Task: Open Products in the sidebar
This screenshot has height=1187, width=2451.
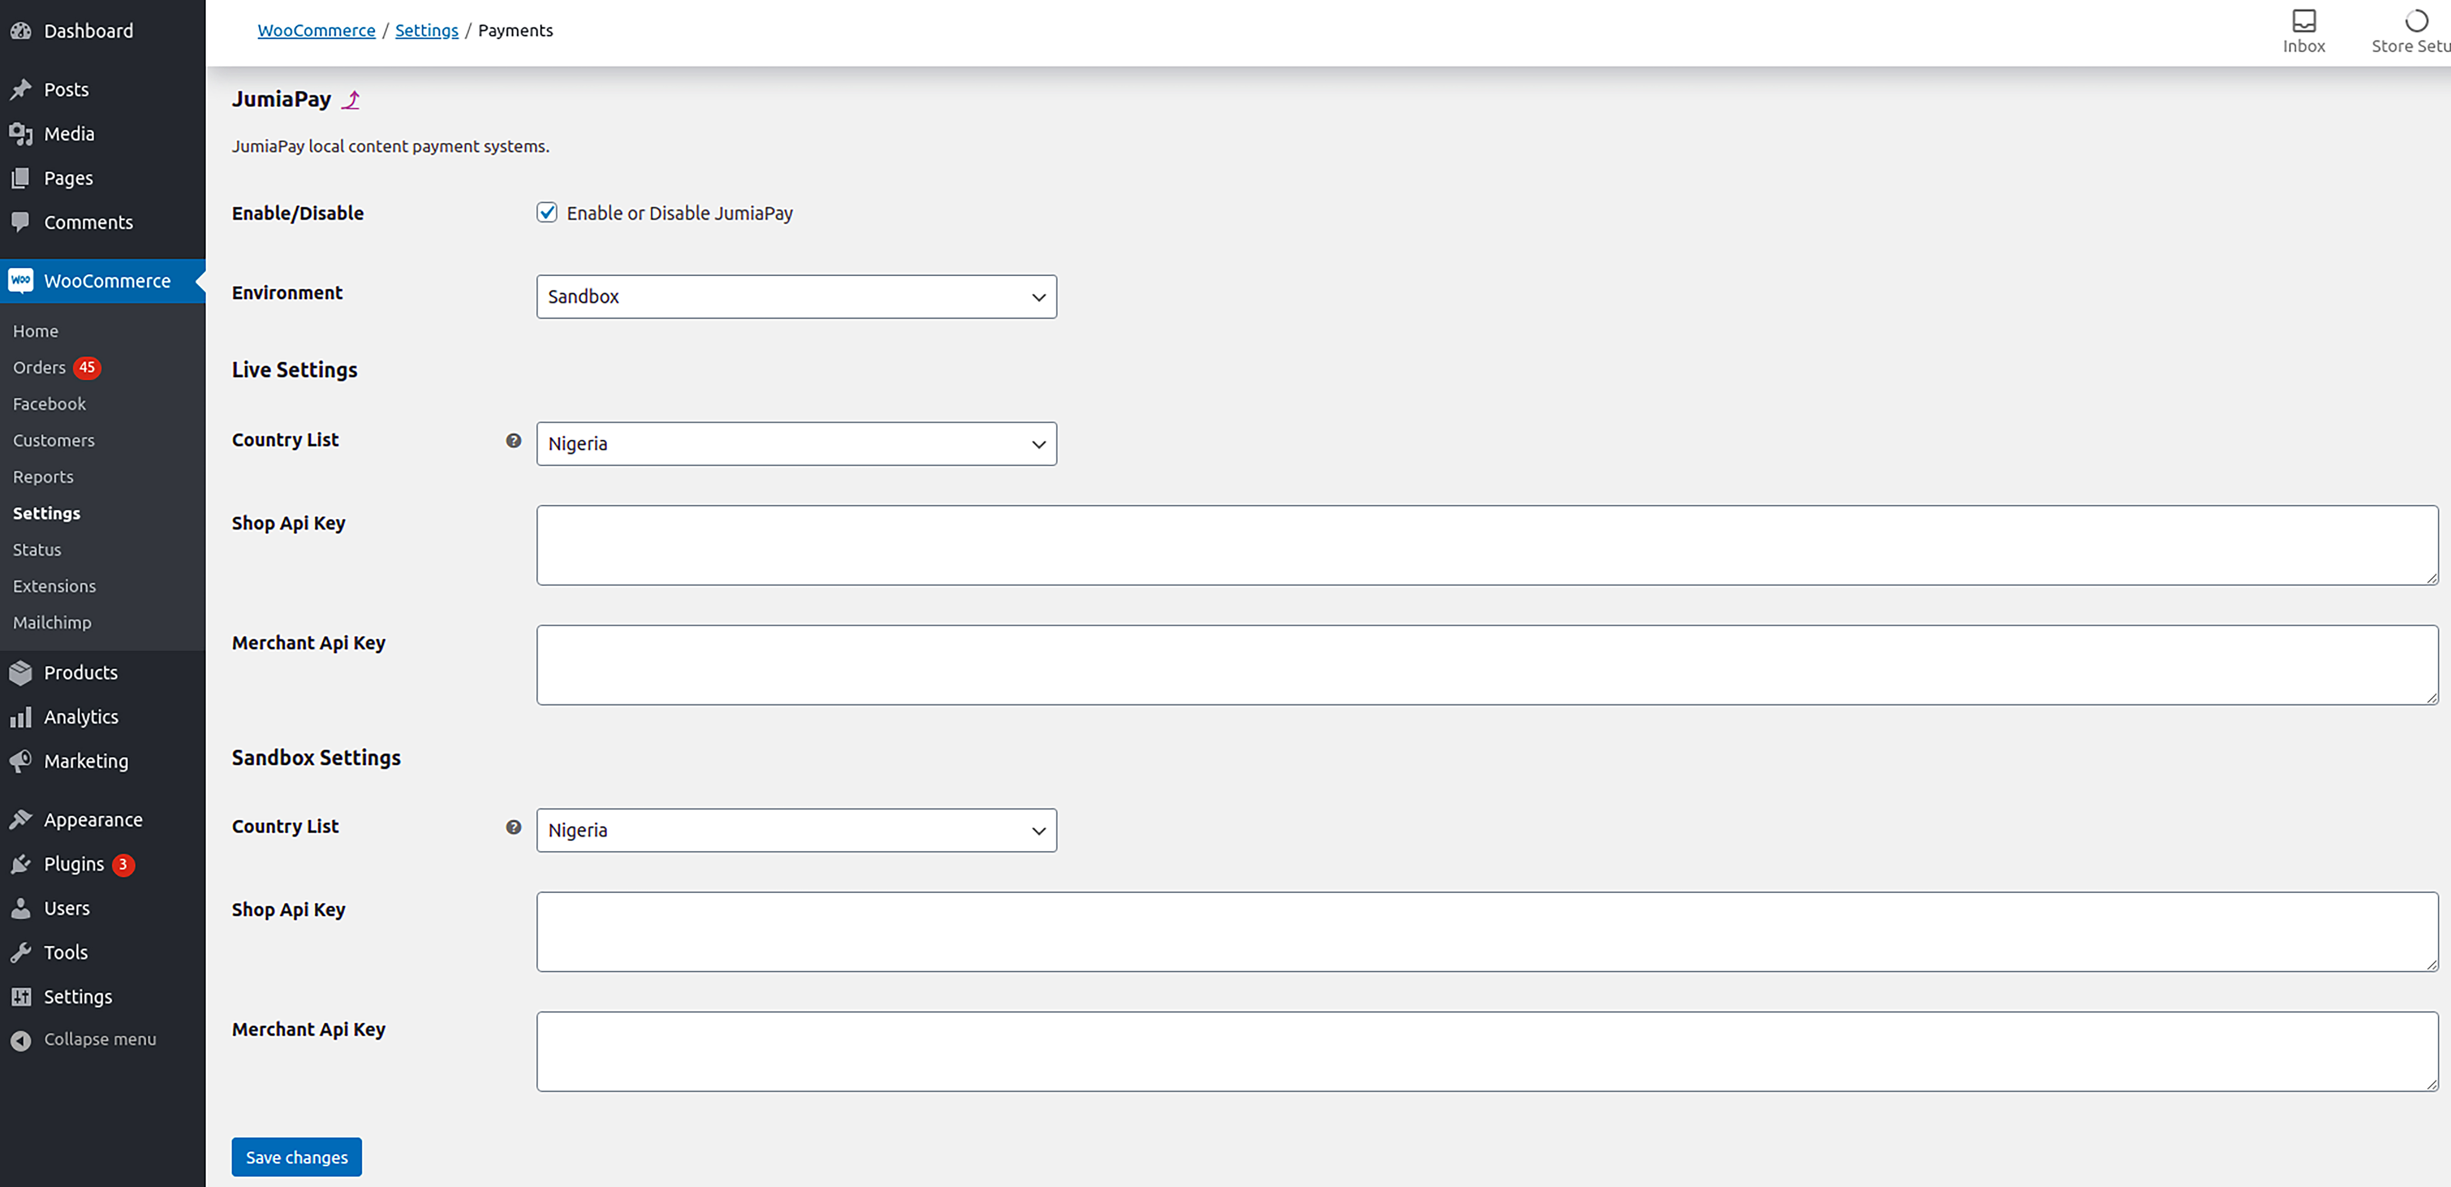Action: pos(81,673)
